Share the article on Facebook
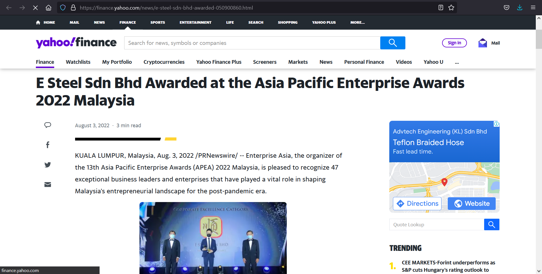Image resolution: width=542 pixels, height=274 pixels. pyautogui.click(x=48, y=145)
